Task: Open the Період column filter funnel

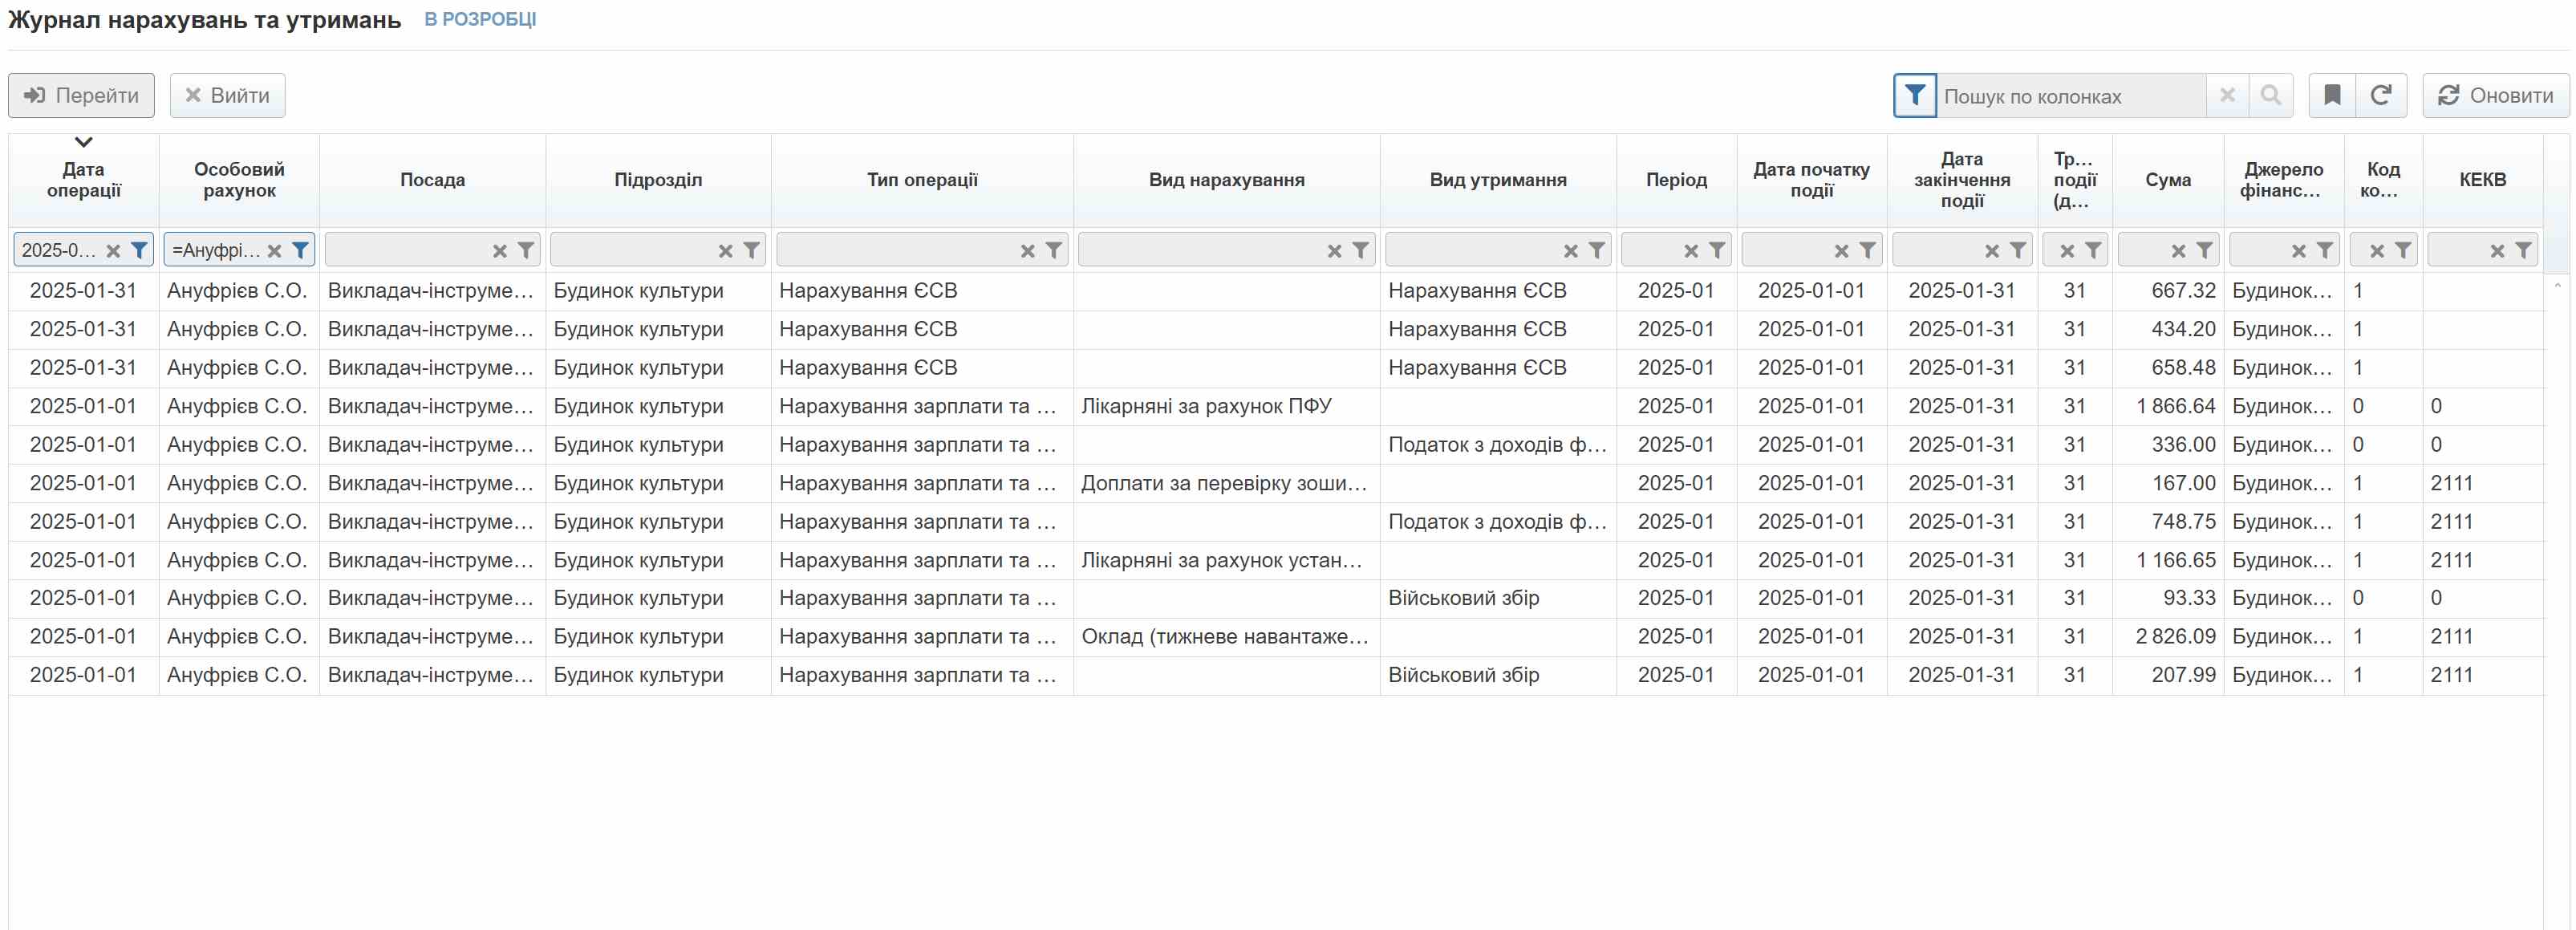Action: pos(1717,250)
